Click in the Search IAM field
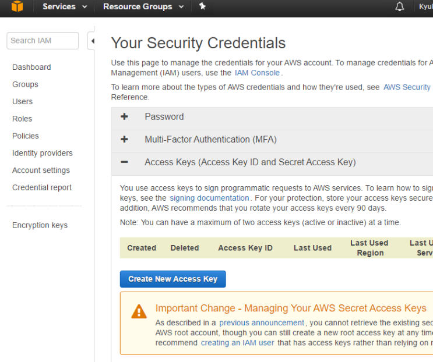Screen dimensions: 433x362 coord(43,41)
